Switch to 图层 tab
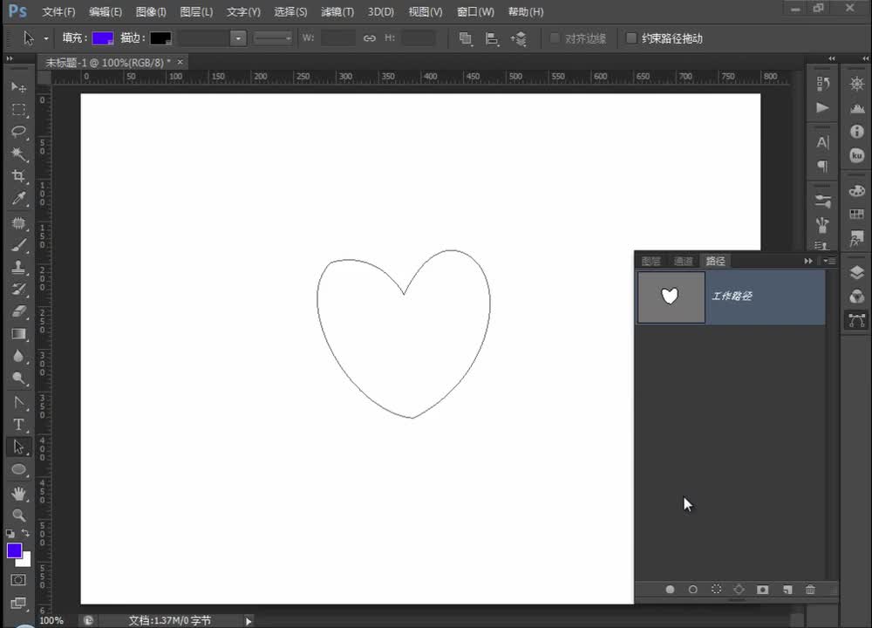Viewport: 872px width, 628px height. coord(651,261)
